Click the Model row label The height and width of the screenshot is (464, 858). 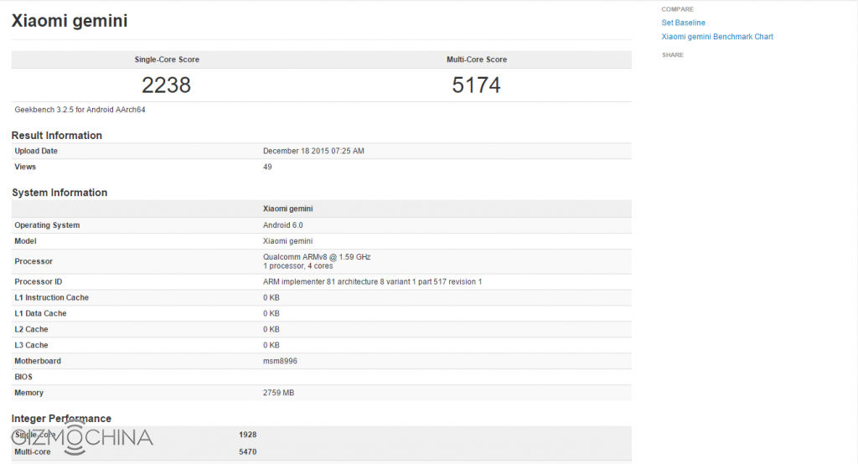tap(26, 240)
